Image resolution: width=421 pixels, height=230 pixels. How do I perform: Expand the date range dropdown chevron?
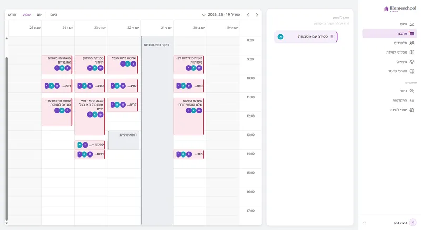click(204, 15)
